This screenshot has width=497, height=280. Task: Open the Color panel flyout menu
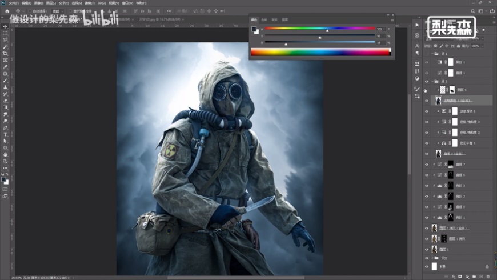pos(392,20)
